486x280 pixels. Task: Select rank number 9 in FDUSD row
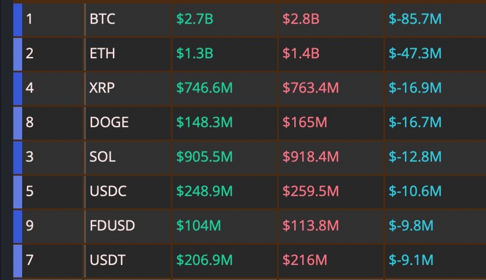pos(30,226)
